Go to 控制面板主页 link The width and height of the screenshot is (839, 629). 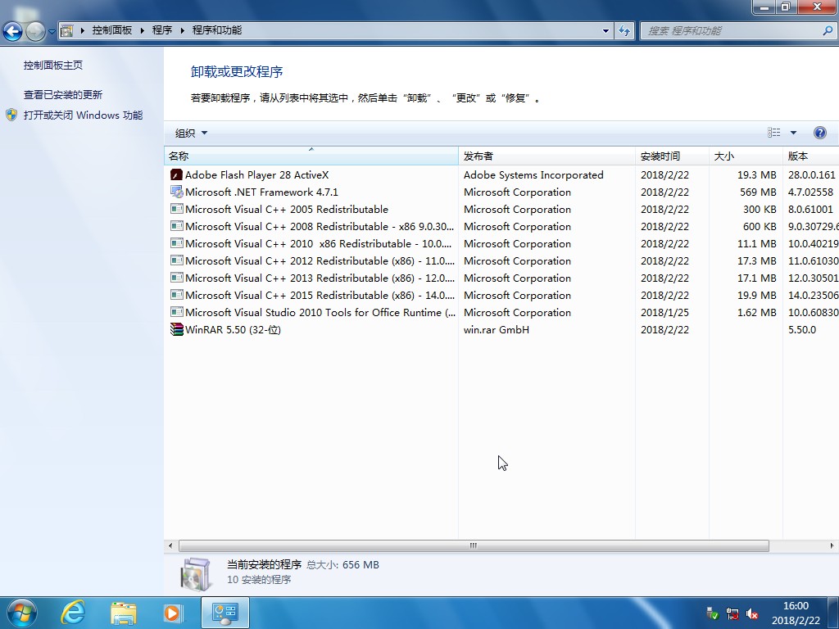(x=53, y=66)
